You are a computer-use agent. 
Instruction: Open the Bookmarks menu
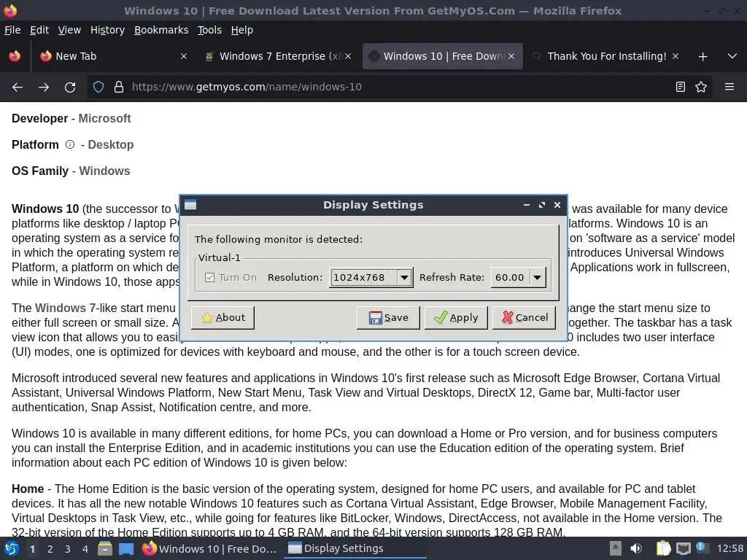[x=161, y=30]
